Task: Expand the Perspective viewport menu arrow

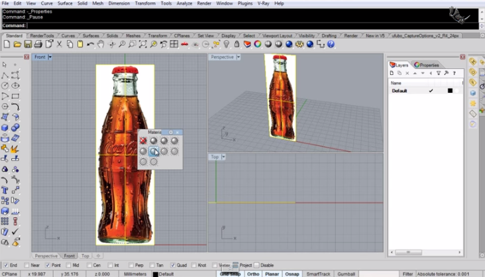Action: 239,57
